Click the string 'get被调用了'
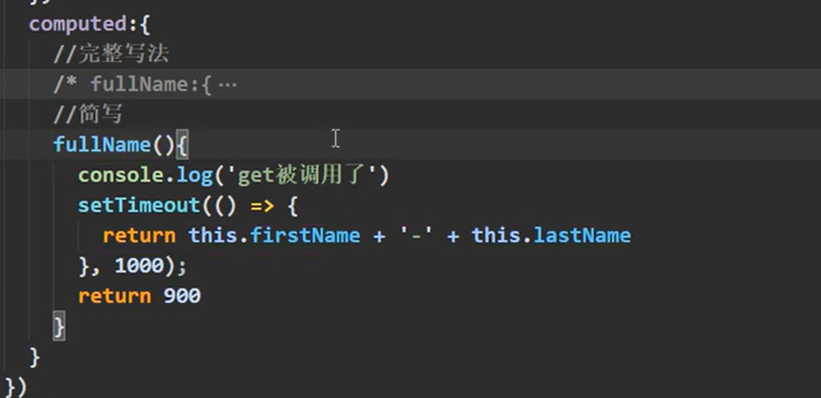 [x=302, y=175]
